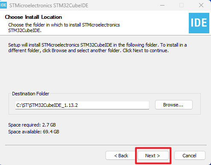Click the 'Choose the folder in which' subtitle
Screen dimensions: 211x165
pos(64,27)
